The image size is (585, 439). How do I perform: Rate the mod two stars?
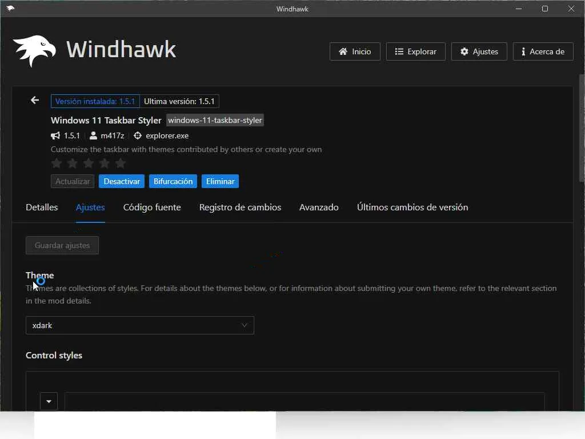click(73, 163)
